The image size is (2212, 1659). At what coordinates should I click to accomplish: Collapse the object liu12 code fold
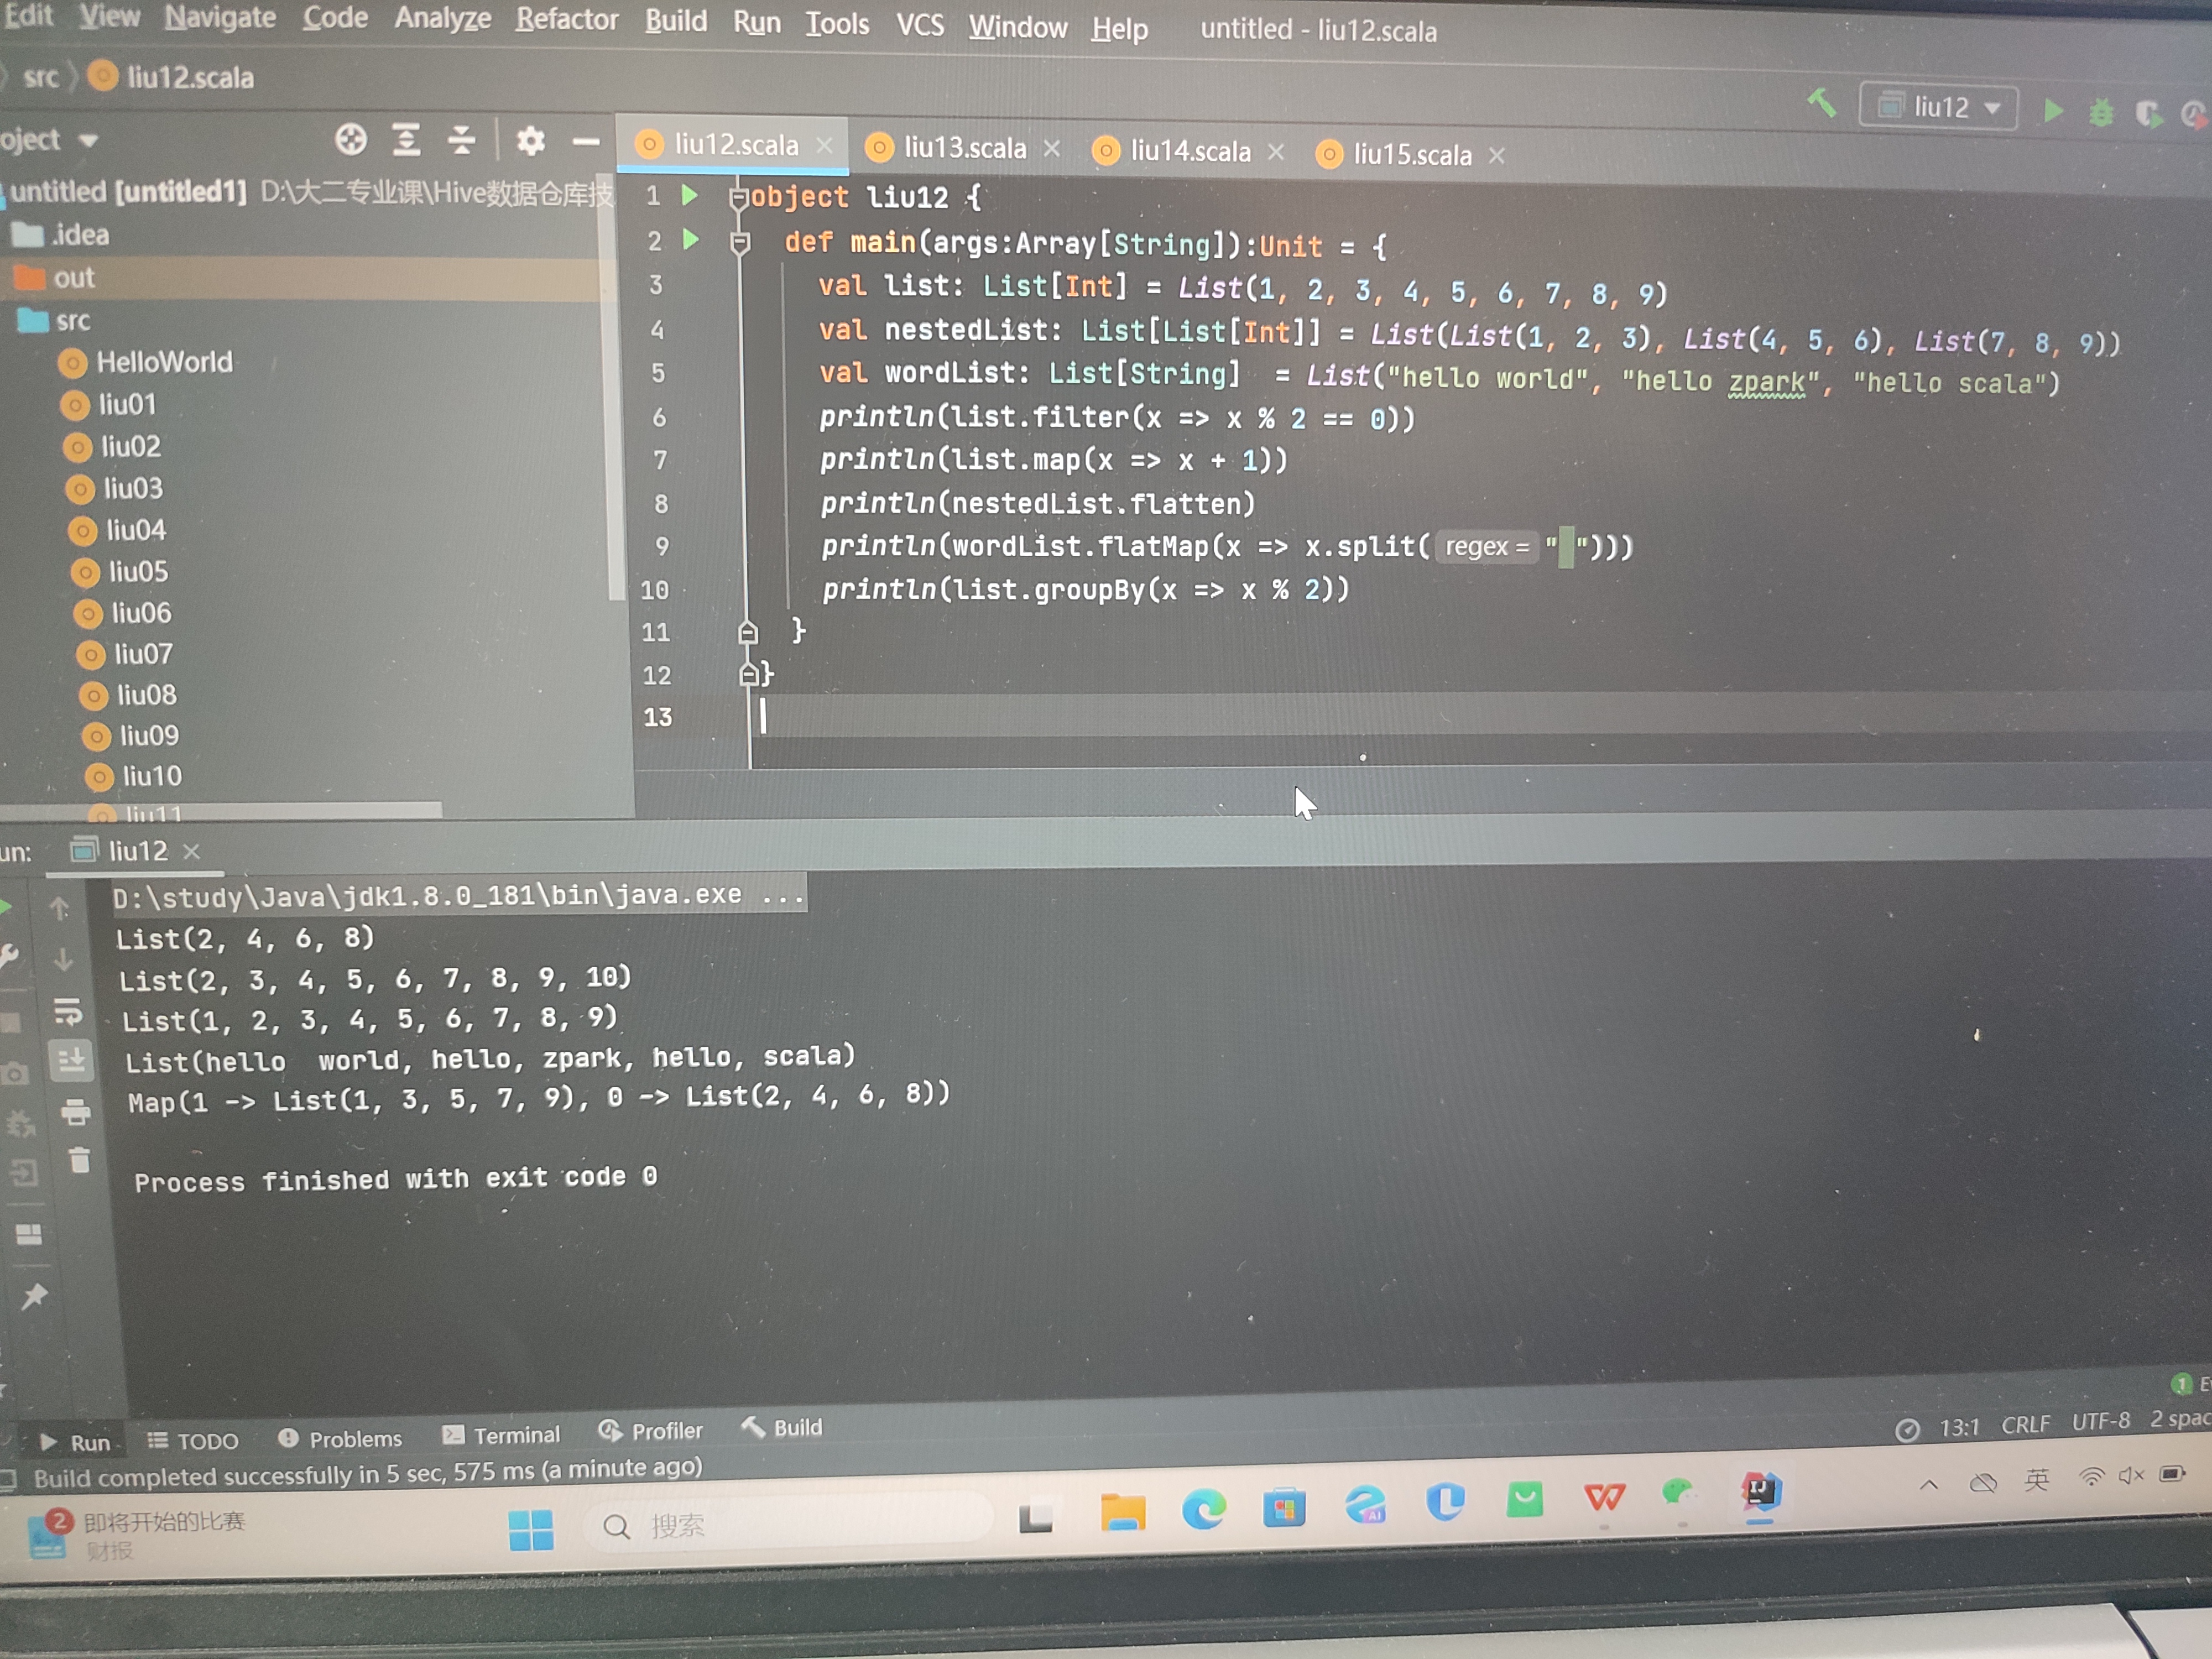coord(738,197)
